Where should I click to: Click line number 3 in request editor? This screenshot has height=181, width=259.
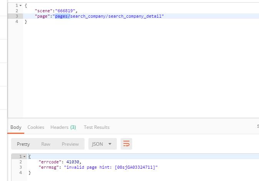click(17, 16)
